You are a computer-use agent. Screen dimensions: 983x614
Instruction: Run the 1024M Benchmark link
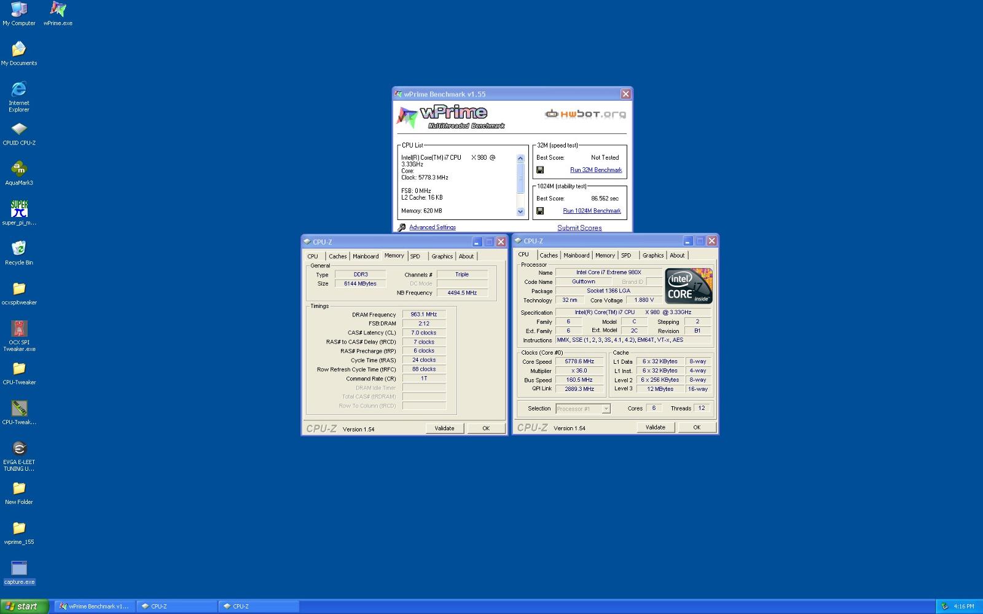592,211
